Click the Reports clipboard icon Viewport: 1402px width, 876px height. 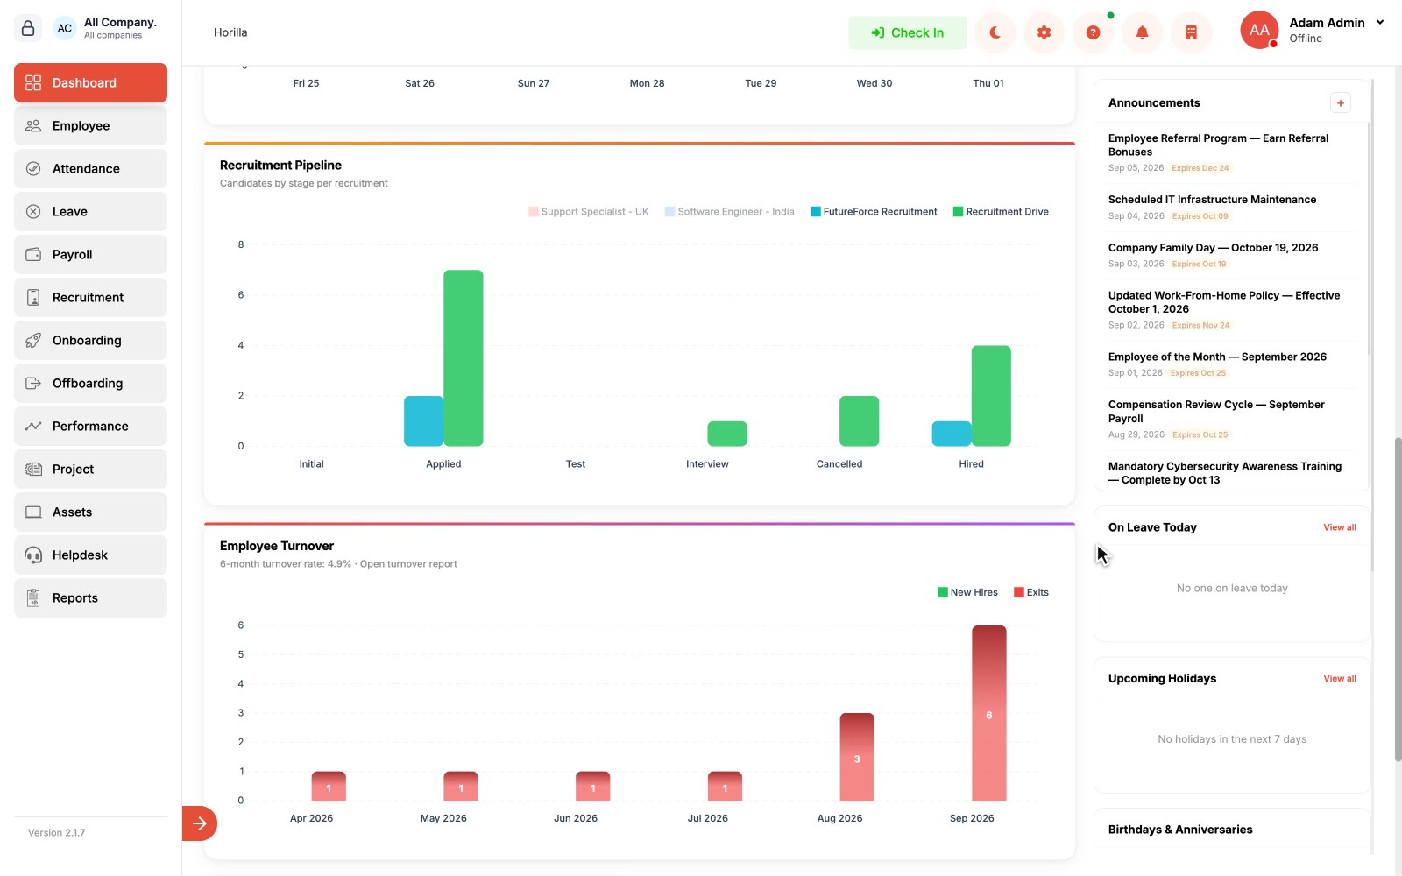33,597
